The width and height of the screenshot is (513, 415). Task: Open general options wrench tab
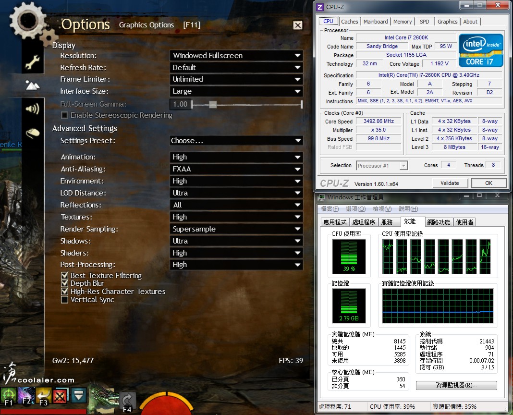pyautogui.click(x=33, y=62)
